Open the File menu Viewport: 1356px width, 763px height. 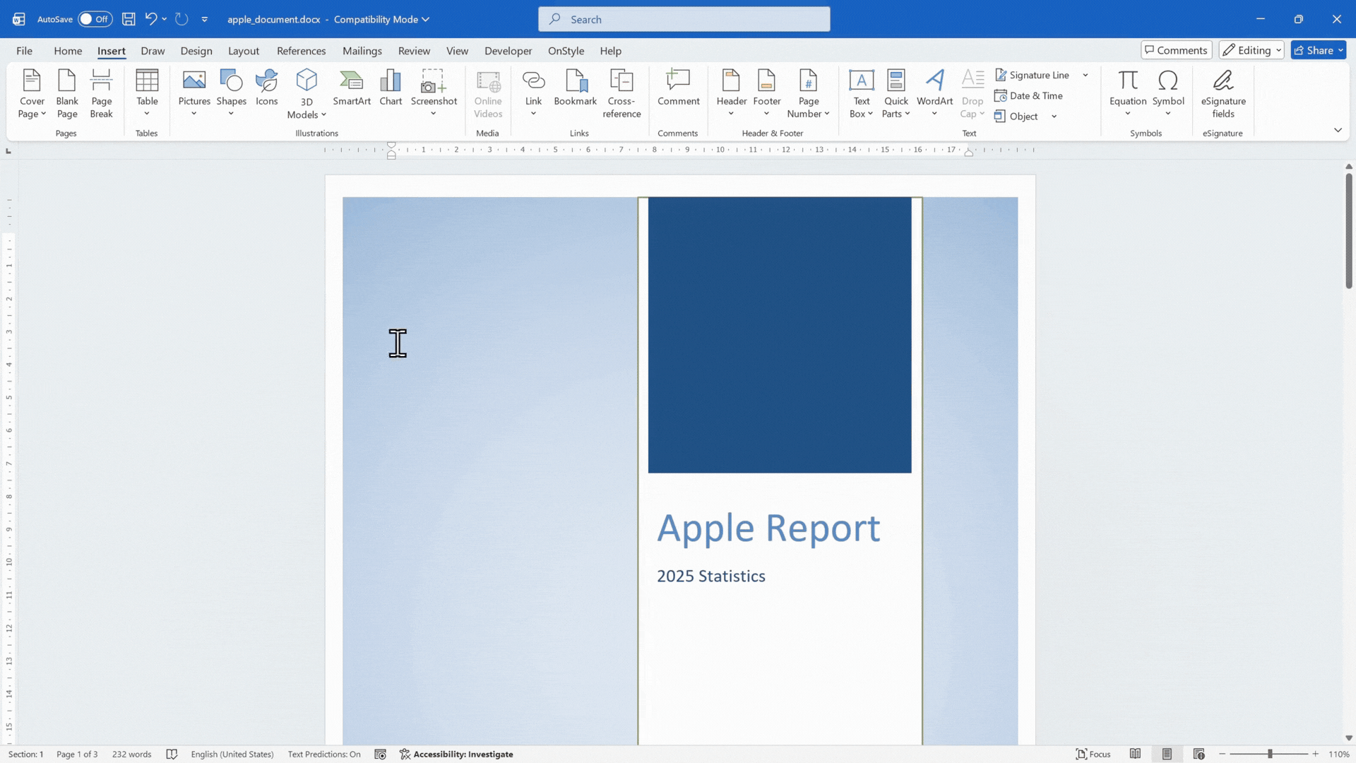pos(24,51)
